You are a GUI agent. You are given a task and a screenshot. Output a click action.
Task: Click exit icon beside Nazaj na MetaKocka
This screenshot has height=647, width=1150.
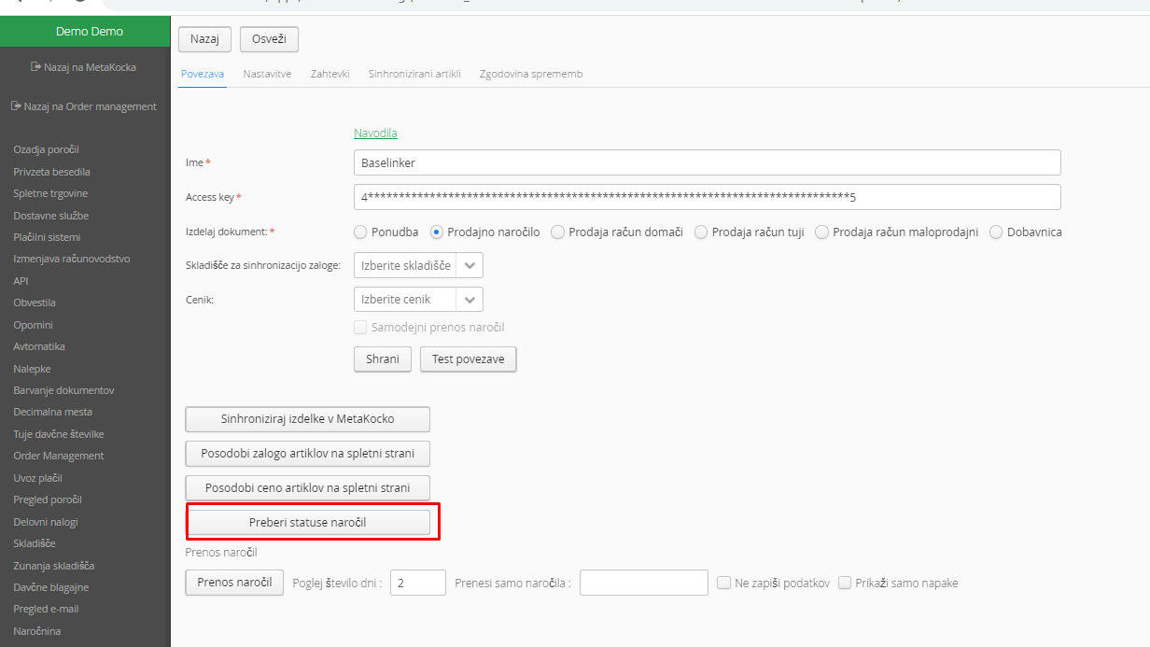point(35,67)
